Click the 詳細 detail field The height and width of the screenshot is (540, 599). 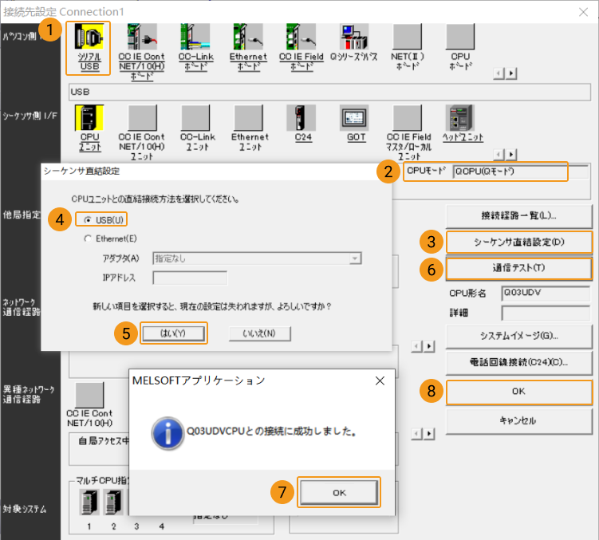(x=546, y=313)
